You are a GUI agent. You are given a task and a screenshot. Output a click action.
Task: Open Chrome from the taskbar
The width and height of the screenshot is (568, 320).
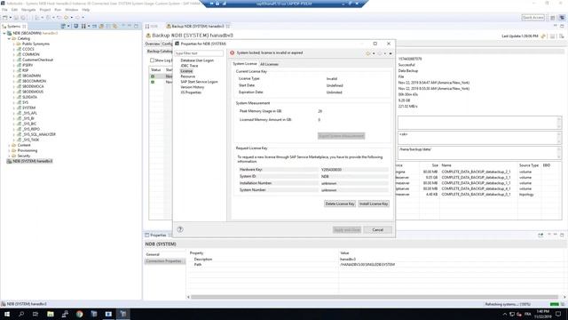79,314
